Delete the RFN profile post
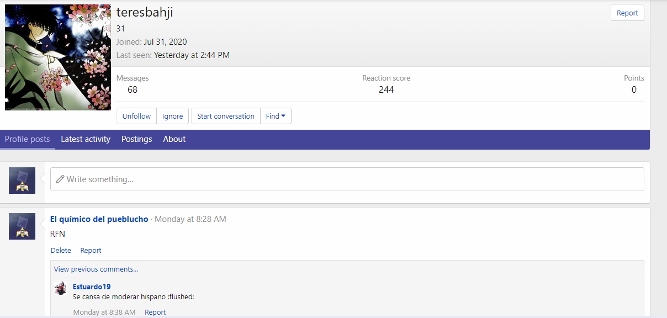This screenshot has height=318, width=667. pyautogui.click(x=61, y=251)
